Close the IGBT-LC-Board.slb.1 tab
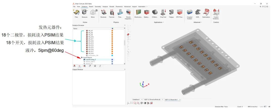The height and width of the screenshot is (109, 273). point(180,100)
